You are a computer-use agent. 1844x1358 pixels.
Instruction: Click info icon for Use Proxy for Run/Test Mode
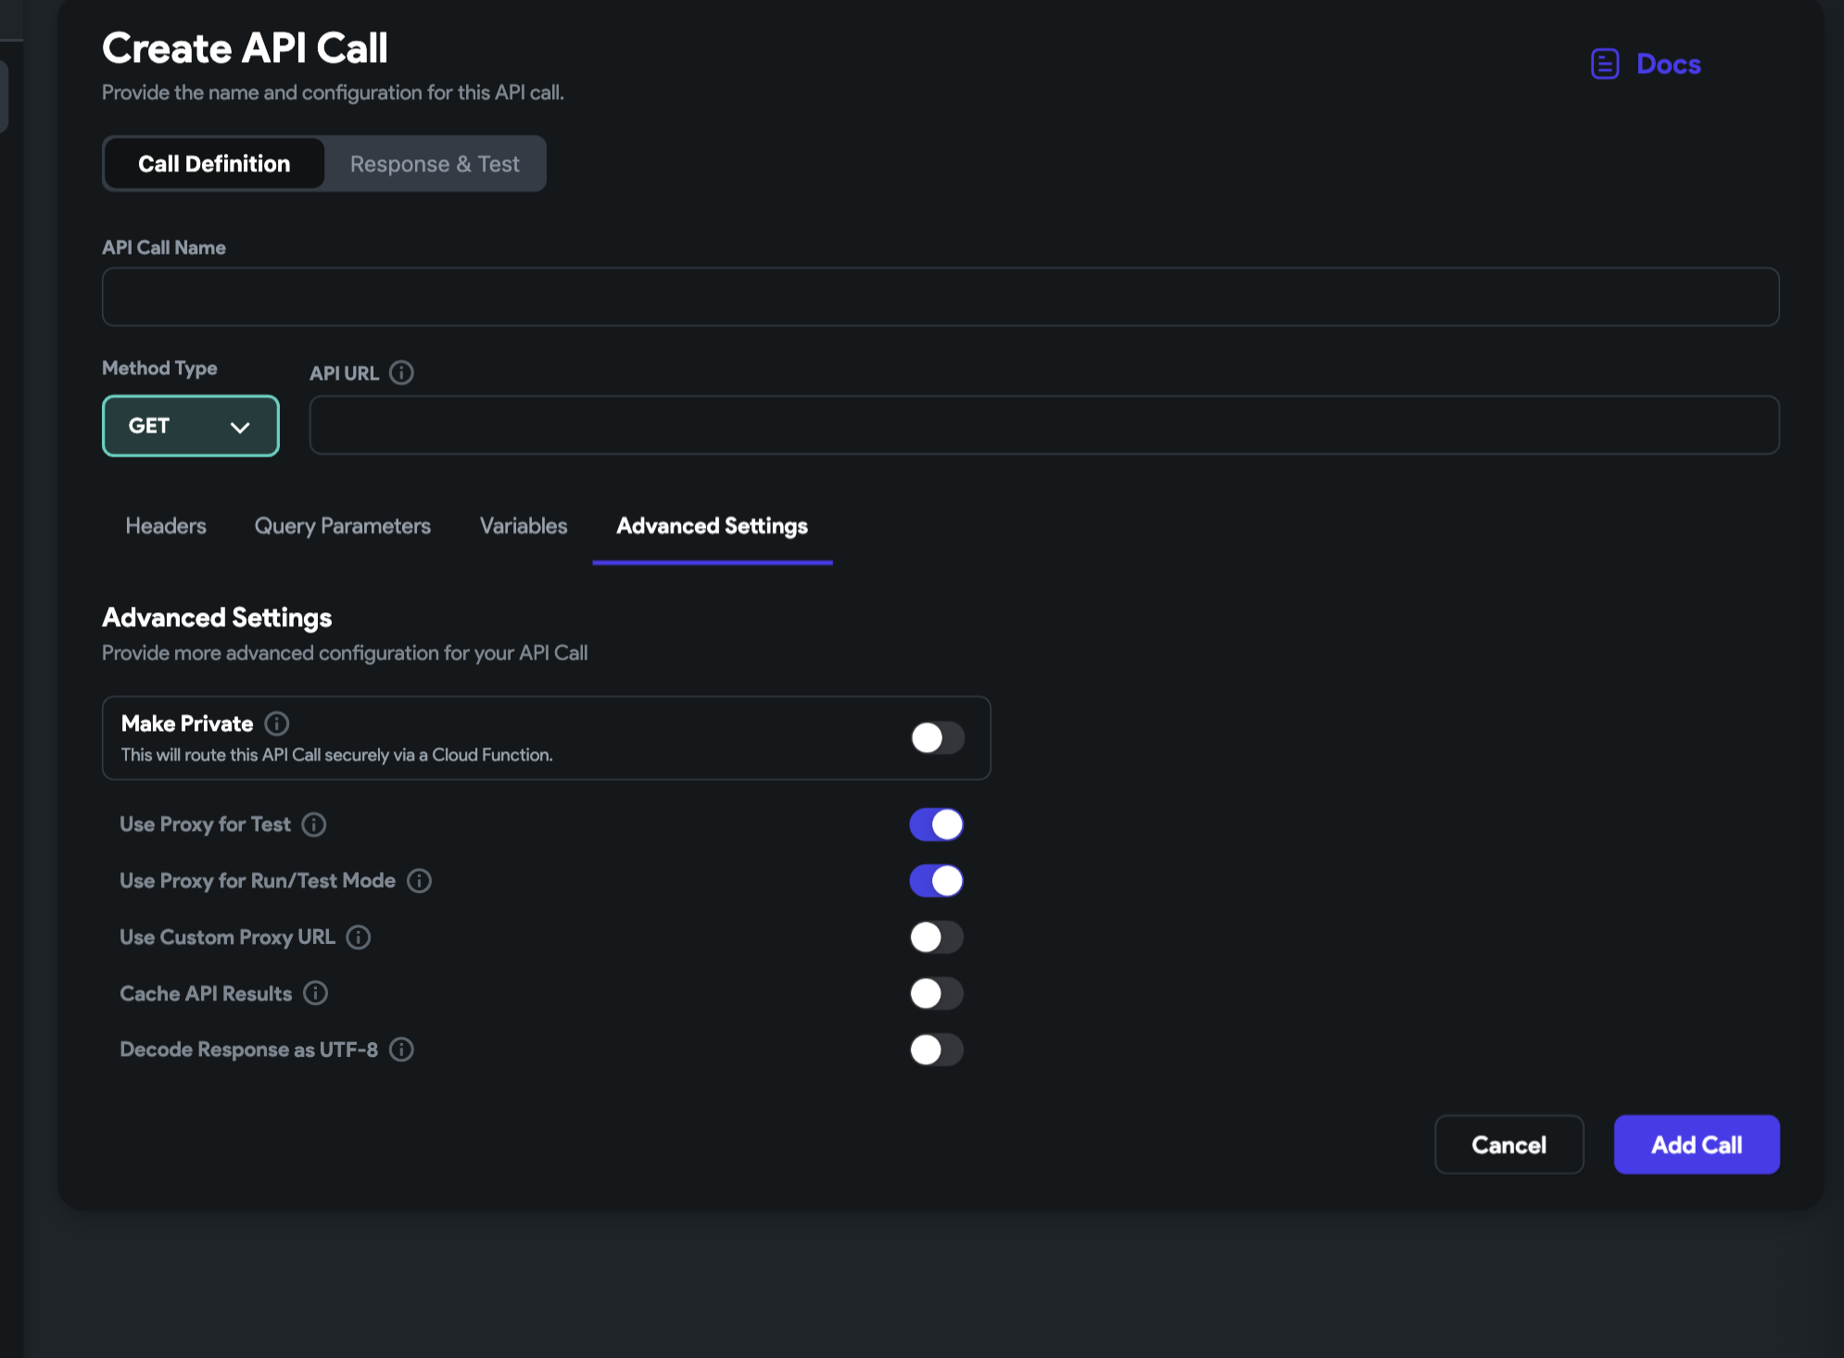click(x=420, y=881)
